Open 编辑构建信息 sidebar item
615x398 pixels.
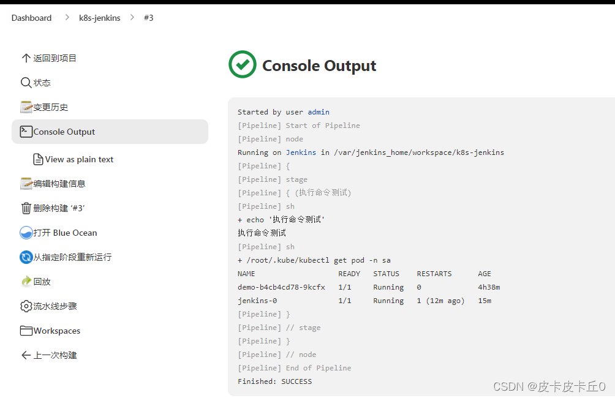click(59, 184)
